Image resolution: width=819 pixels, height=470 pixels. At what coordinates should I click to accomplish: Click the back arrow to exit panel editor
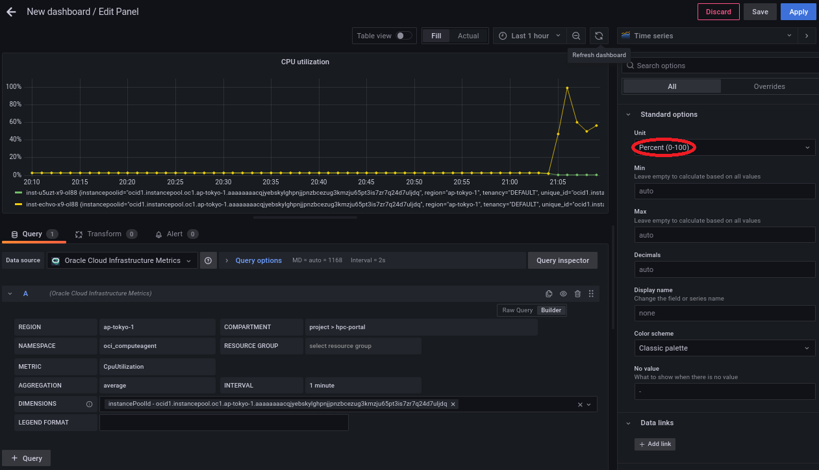point(11,12)
